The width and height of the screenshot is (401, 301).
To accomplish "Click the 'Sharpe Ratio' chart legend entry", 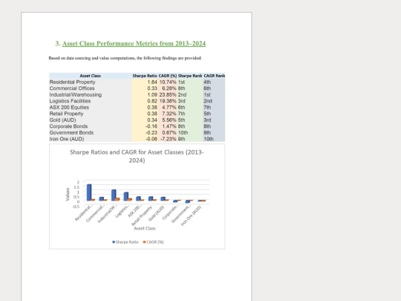I will coord(125,242).
